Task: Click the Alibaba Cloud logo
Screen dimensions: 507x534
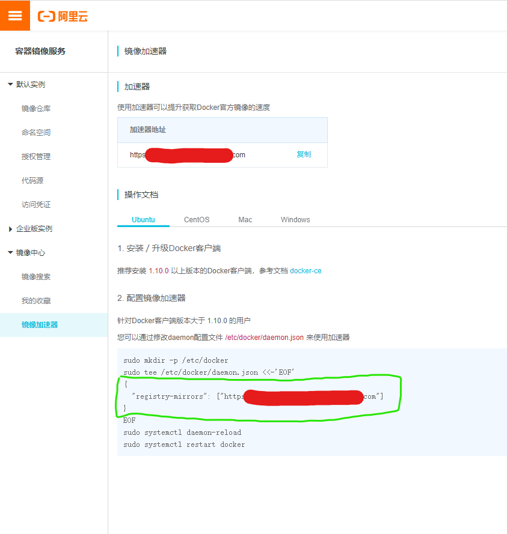Action: tap(63, 16)
